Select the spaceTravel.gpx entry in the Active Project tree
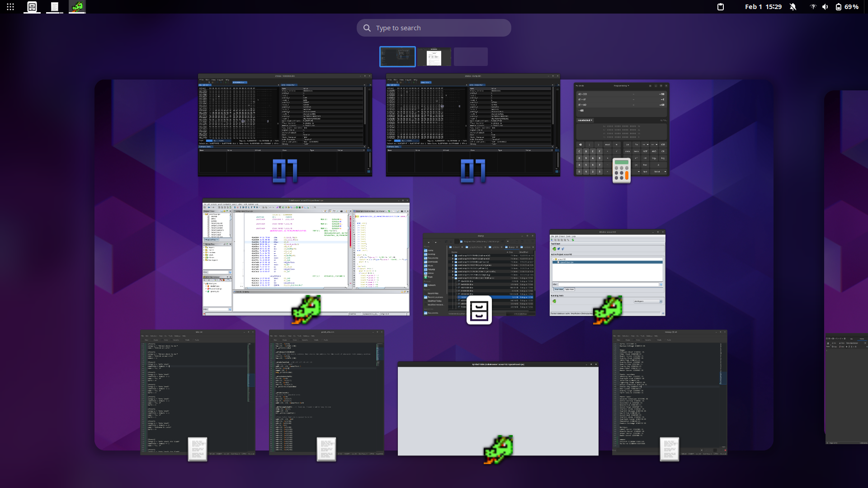Image resolution: width=868 pixels, height=488 pixels. point(567,262)
